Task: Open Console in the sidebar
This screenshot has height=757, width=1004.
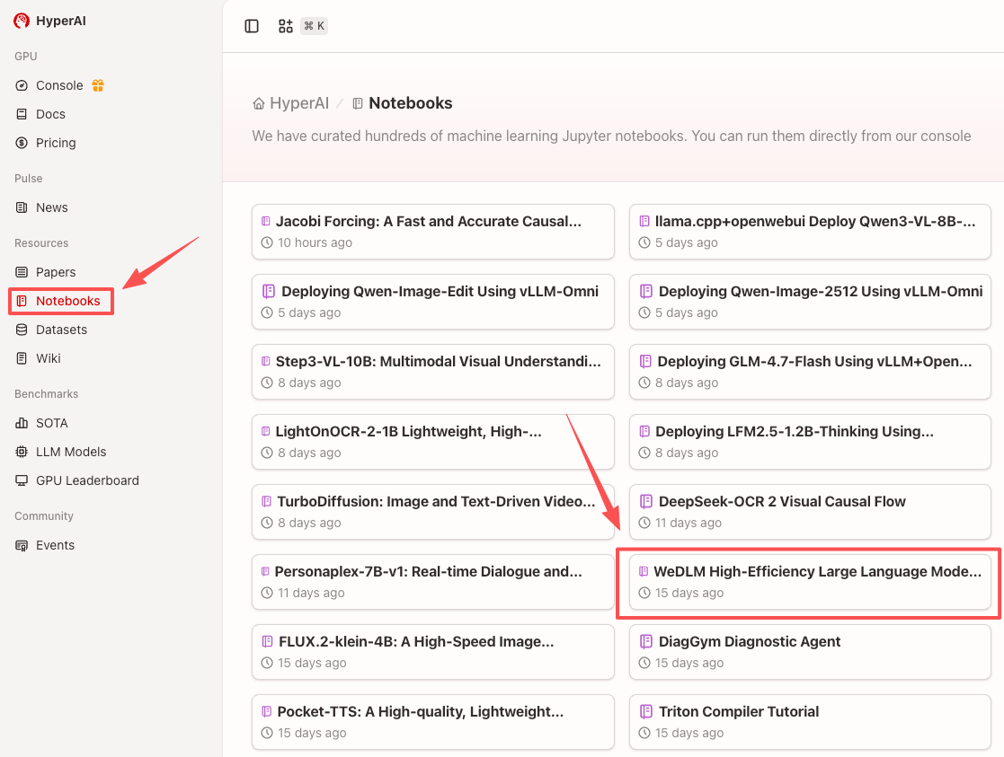Action: pos(59,85)
